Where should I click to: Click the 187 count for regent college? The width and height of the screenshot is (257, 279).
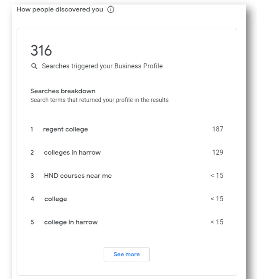tap(218, 129)
